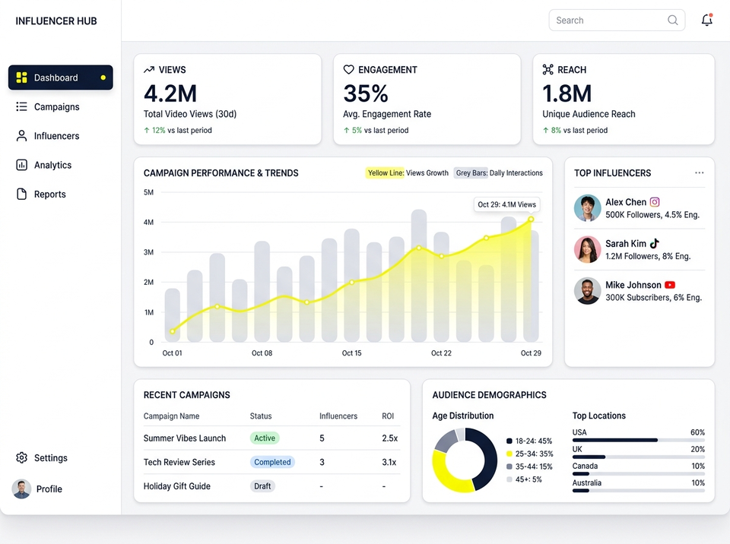Click the 1.8M reach figure
The width and height of the screenshot is (730, 544).
(567, 93)
